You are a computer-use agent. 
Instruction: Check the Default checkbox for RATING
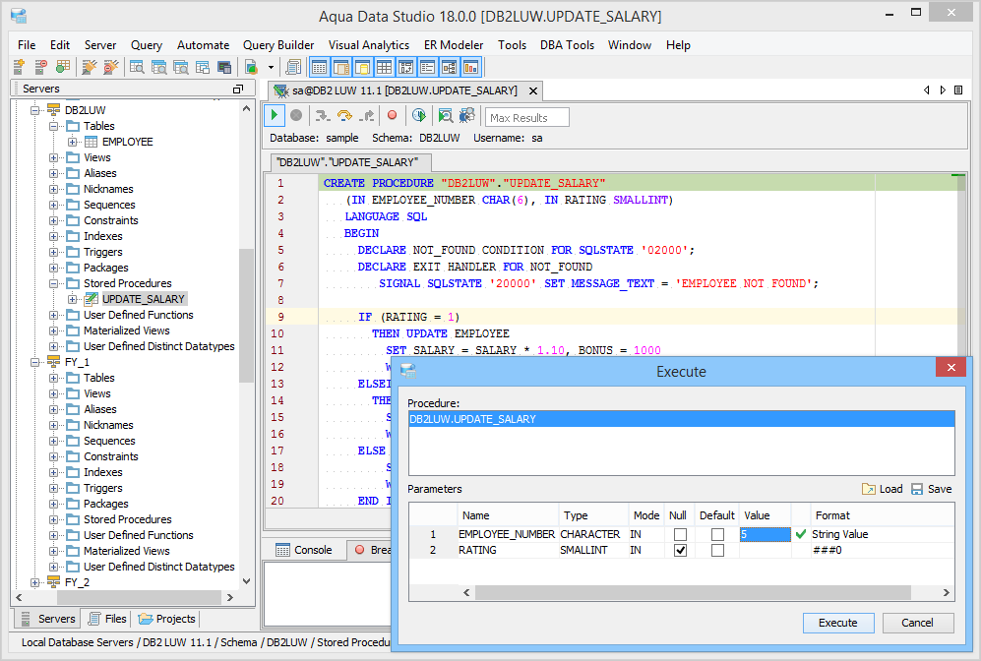pyautogui.click(x=717, y=551)
